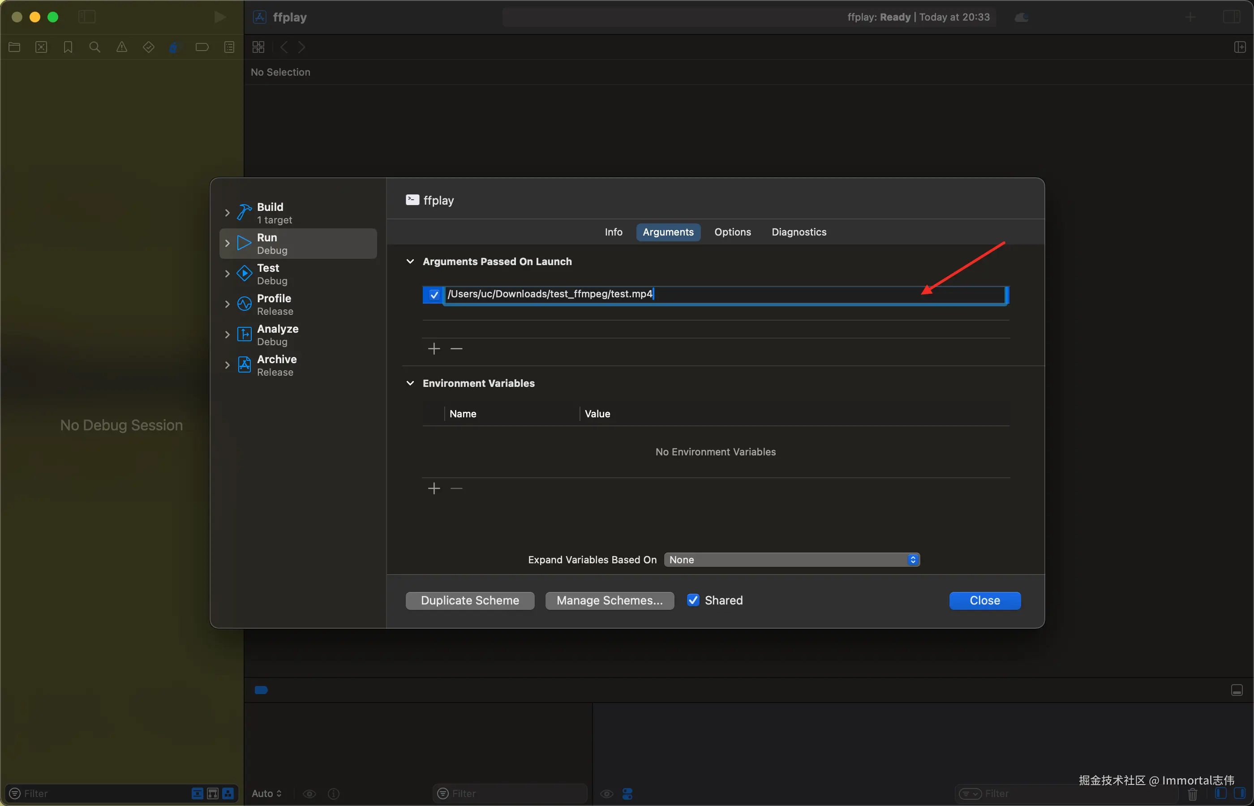Switch to the Options tab

[x=732, y=232]
